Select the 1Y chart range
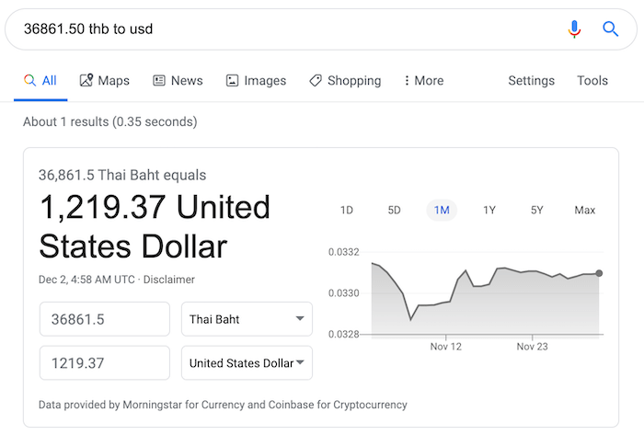The height and width of the screenshot is (435, 644). 489,210
